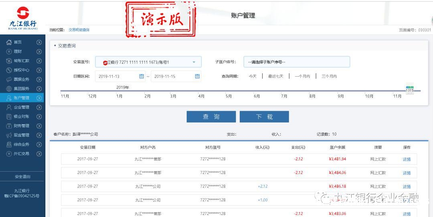The image size is (433, 217).
Task: Open the start date calendar icon
Action: pos(142,76)
